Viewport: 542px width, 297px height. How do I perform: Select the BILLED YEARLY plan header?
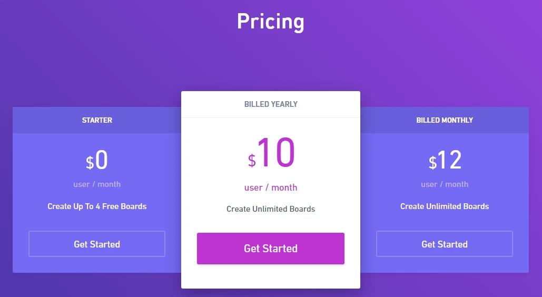pyautogui.click(x=271, y=104)
